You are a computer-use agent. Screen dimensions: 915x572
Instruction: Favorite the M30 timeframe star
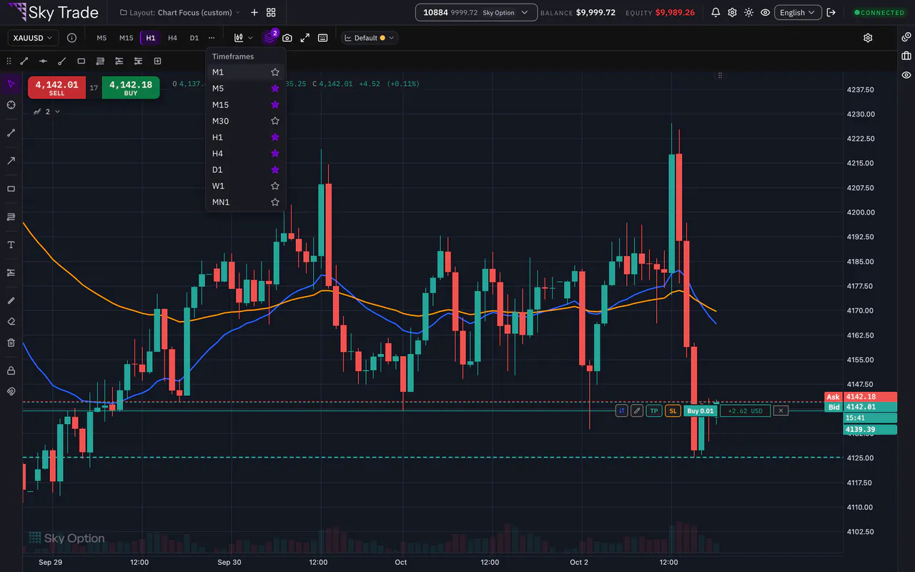(x=274, y=121)
